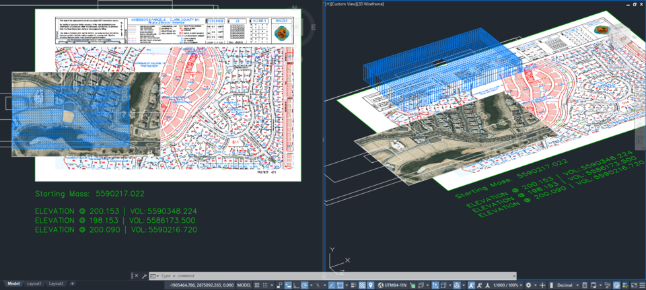This screenshot has height=290, width=646.
Task: Open workspace switching gear icon
Action: click(x=528, y=285)
